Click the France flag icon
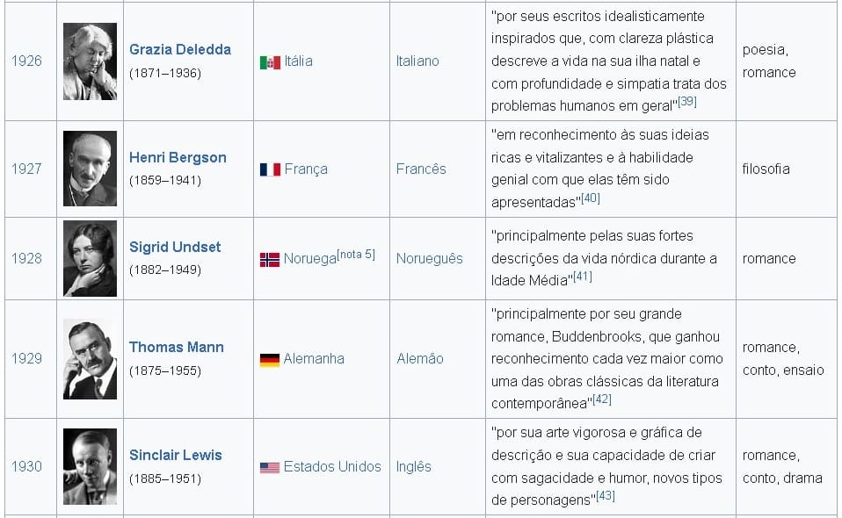Screen dimensions: 842x518 (x=270, y=169)
